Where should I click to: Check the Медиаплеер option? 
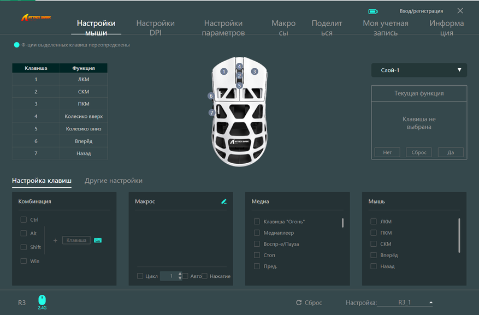pos(257,233)
